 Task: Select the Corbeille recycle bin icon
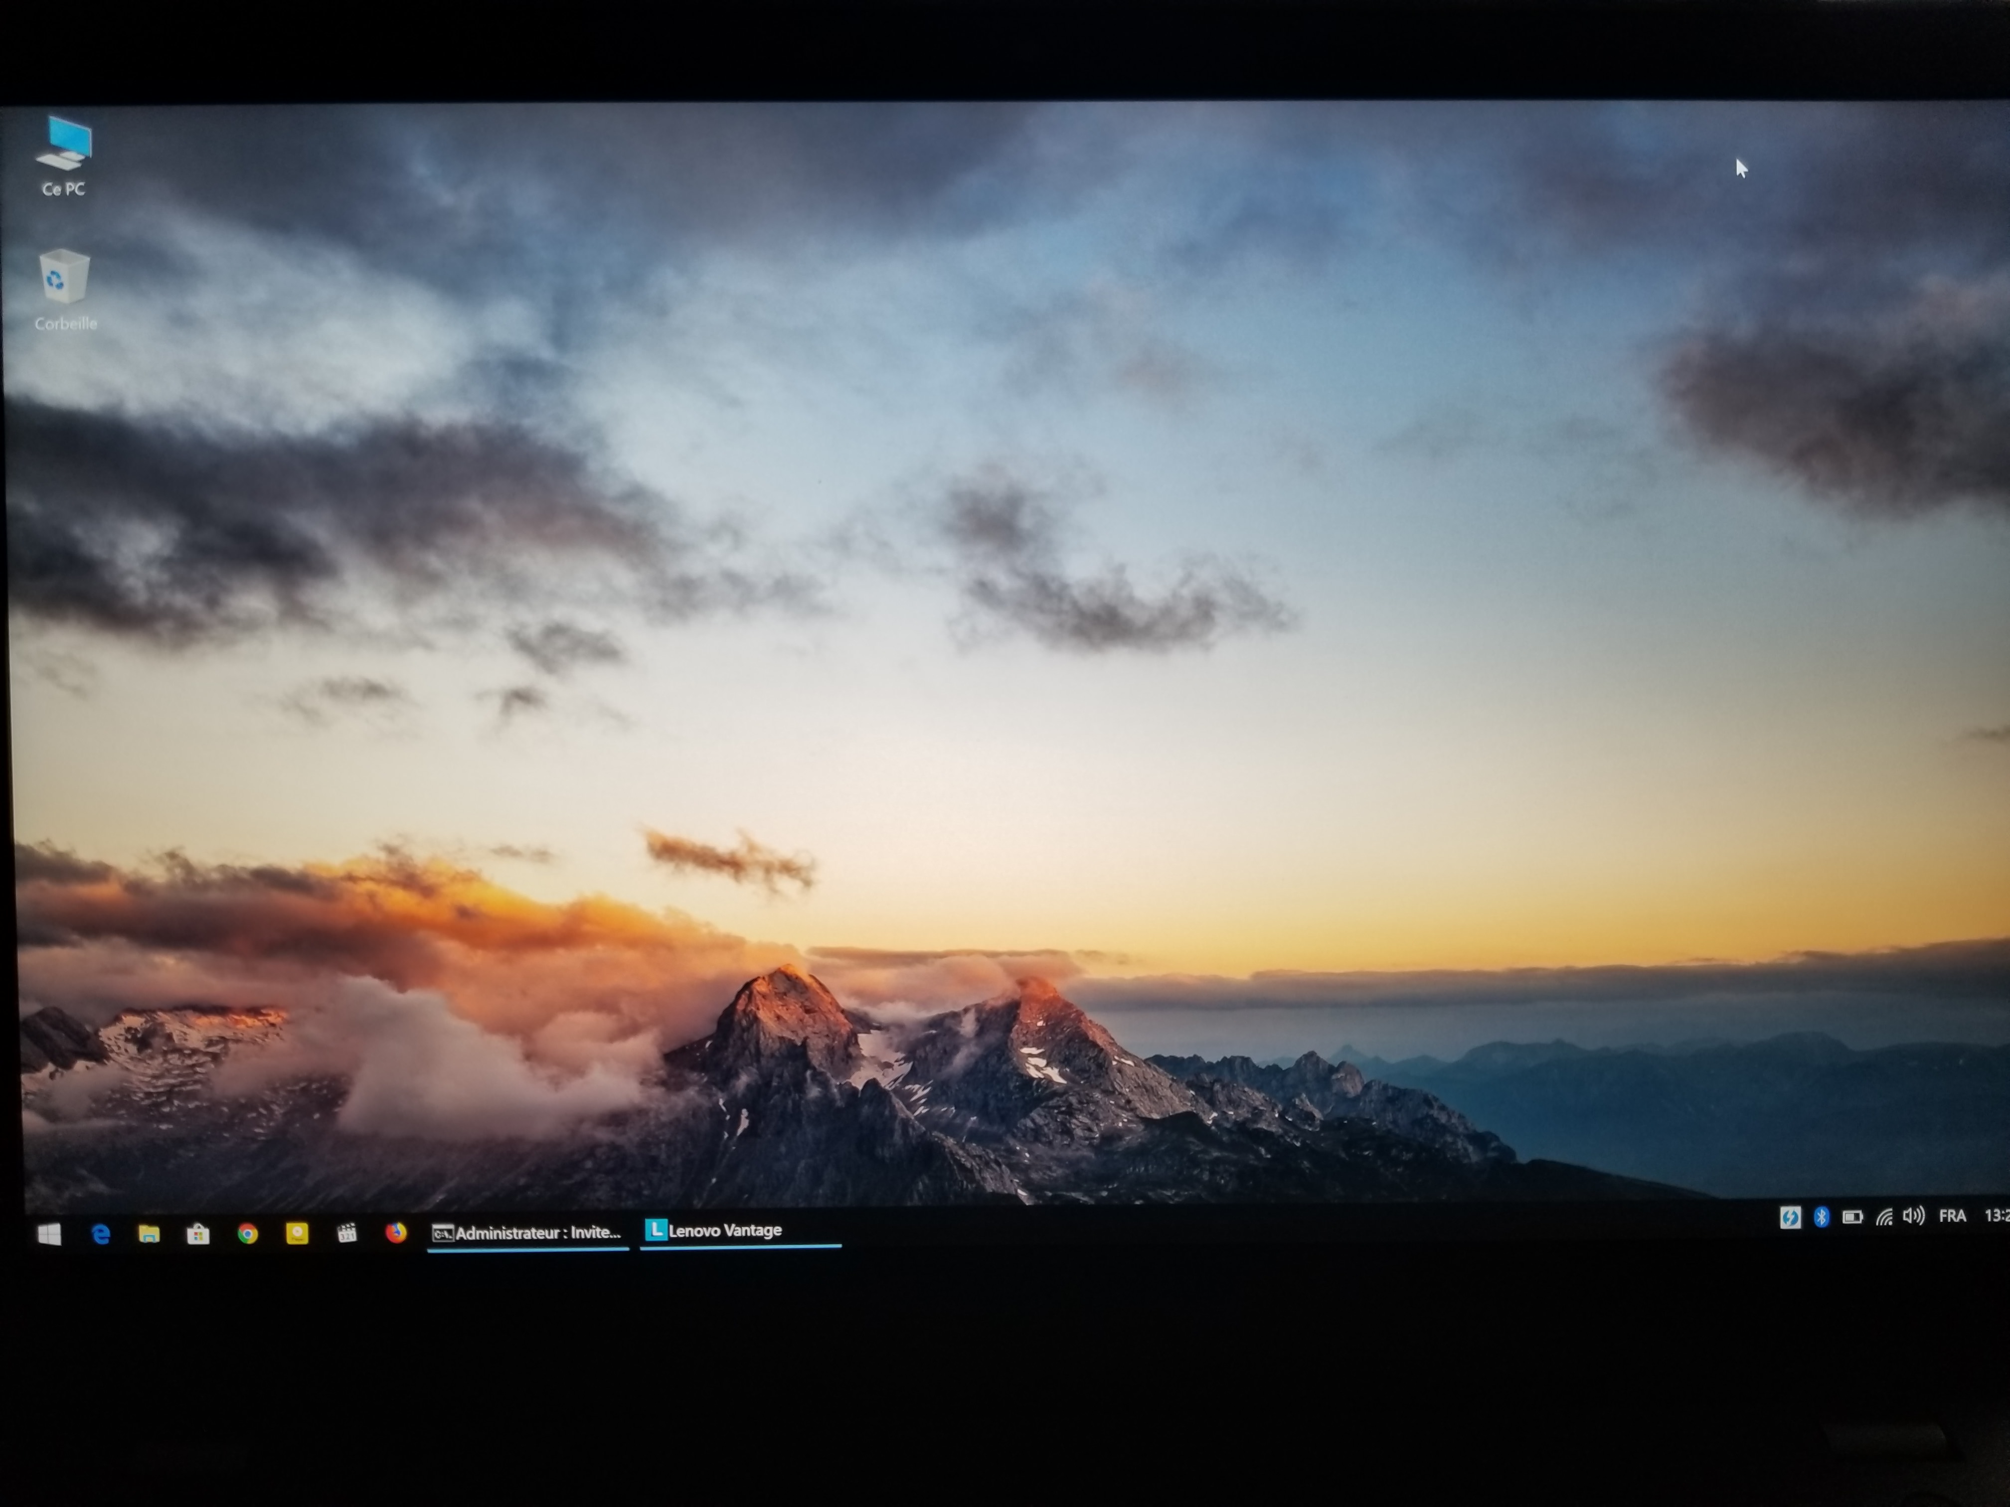pyautogui.click(x=64, y=289)
